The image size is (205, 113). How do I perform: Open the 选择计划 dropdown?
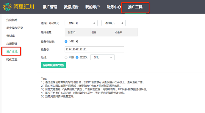[x=81, y=23]
